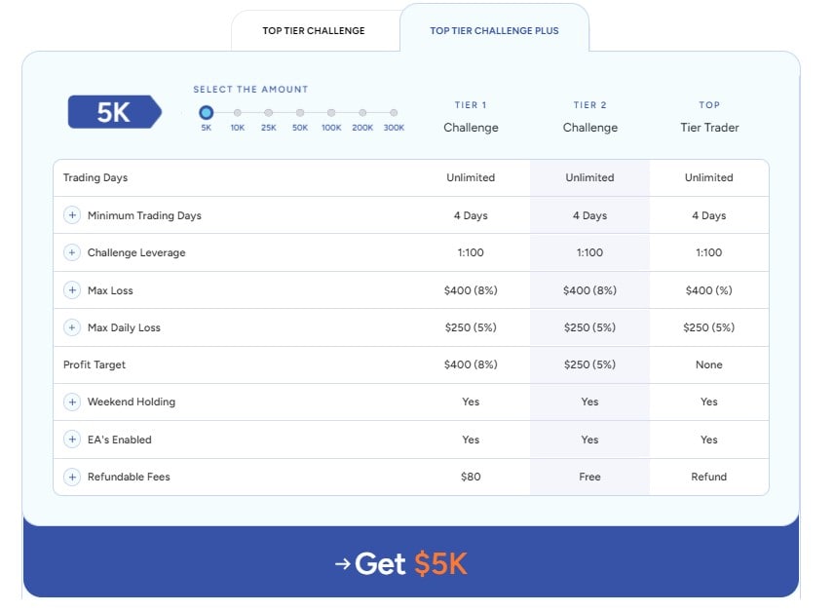Set the amount slider to 300K
The height and width of the screenshot is (612, 834).
pos(394,113)
